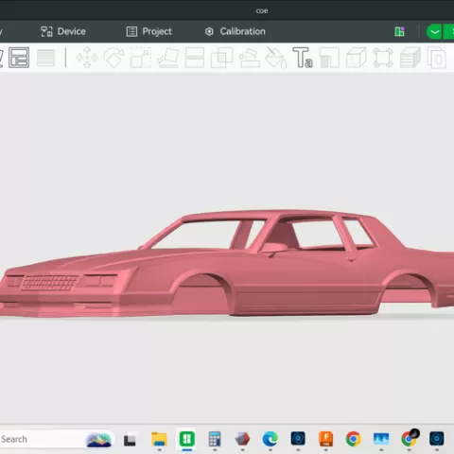Open Calculator from the taskbar

pos(215,439)
